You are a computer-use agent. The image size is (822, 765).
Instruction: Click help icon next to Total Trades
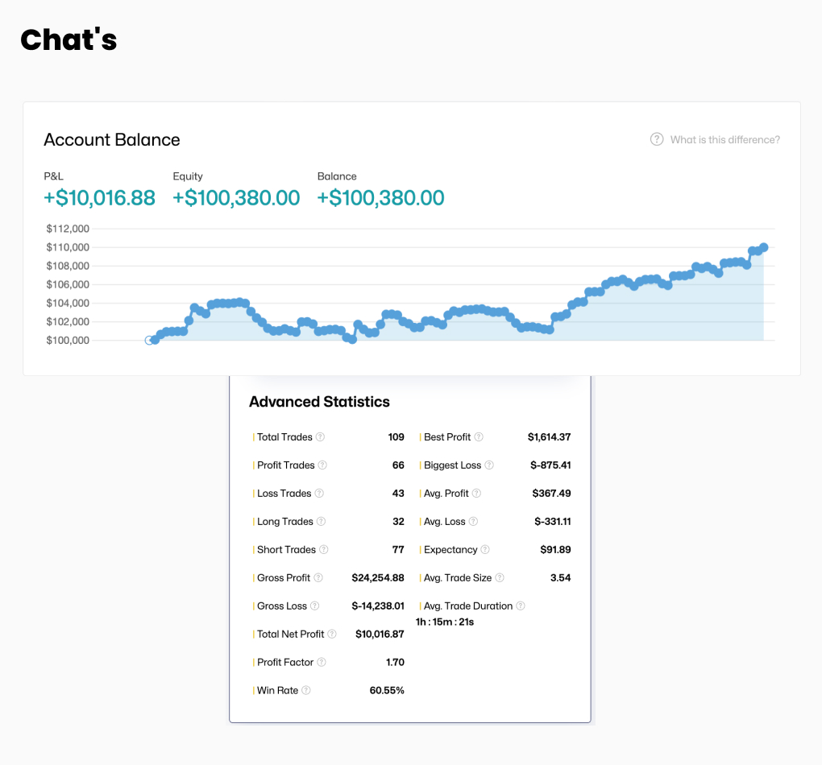tap(320, 437)
